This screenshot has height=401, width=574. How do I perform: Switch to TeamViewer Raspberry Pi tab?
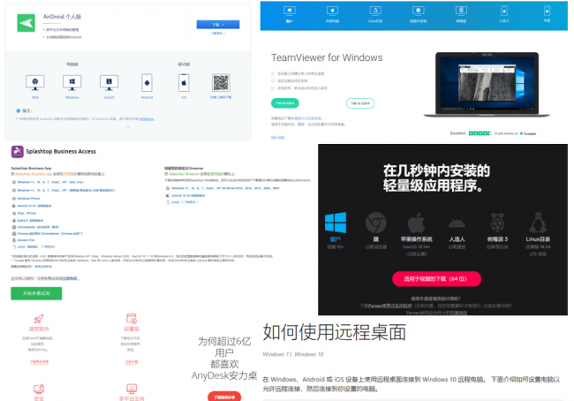461,14
